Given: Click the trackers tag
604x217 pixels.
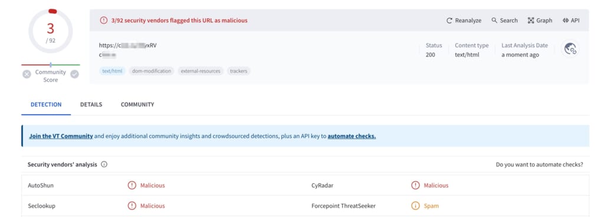Looking at the screenshot, I should (x=239, y=71).
